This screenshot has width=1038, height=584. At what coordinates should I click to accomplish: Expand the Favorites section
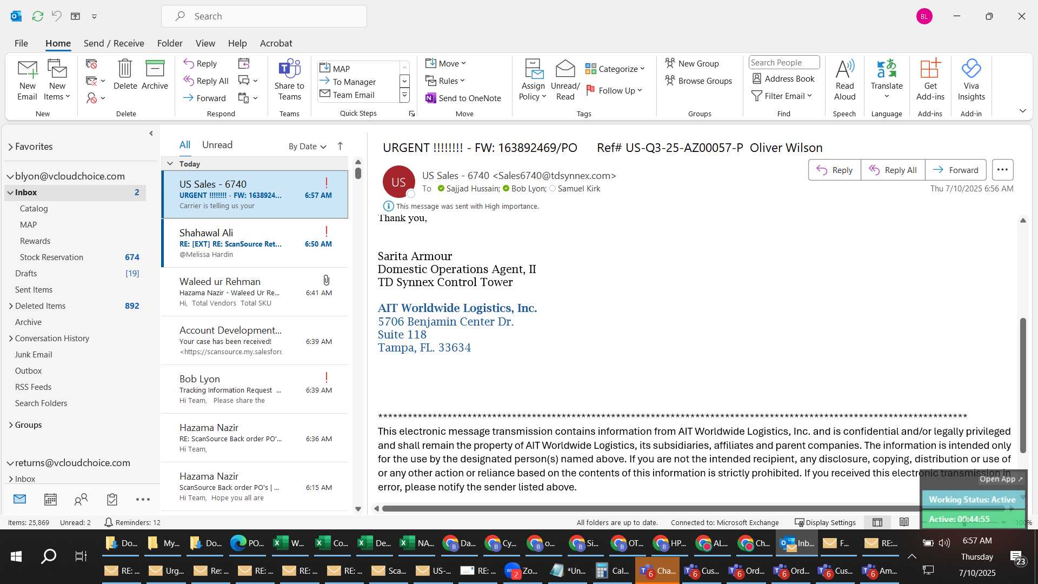pos(10,147)
